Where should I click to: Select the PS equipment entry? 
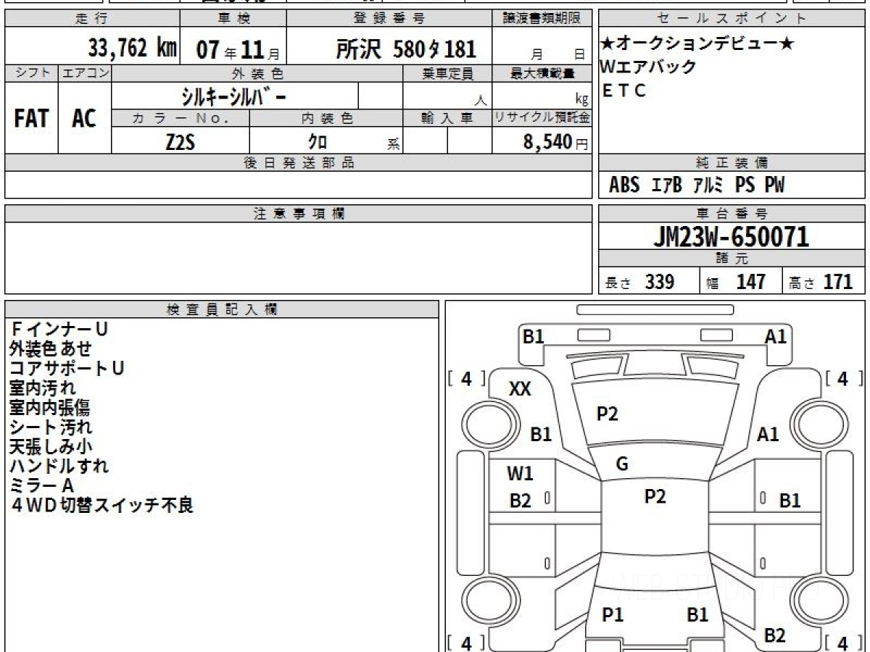(745, 185)
